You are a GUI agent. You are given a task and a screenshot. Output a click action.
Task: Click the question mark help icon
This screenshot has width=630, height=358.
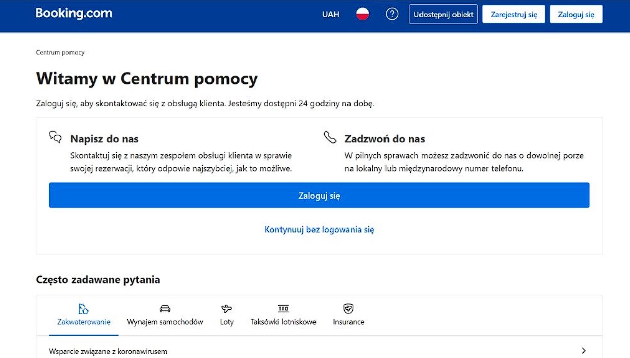pyautogui.click(x=392, y=14)
